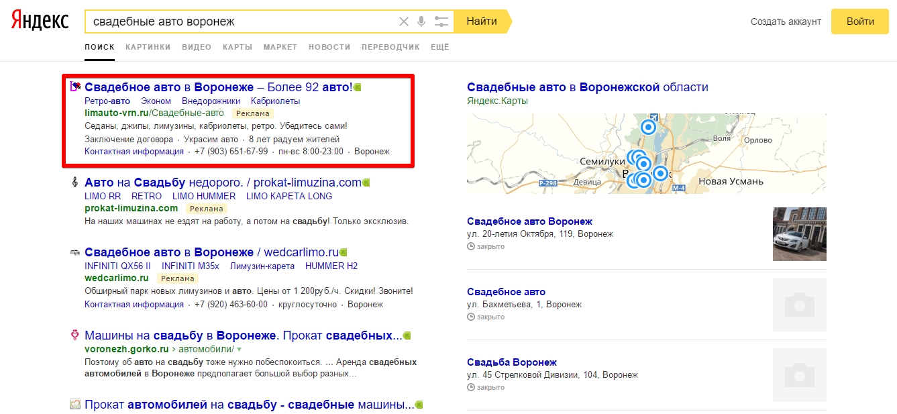Click the favicon next to limauto-vrn.ru result
Image resolution: width=897 pixels, height=414 pixels.
click(75, 87)
